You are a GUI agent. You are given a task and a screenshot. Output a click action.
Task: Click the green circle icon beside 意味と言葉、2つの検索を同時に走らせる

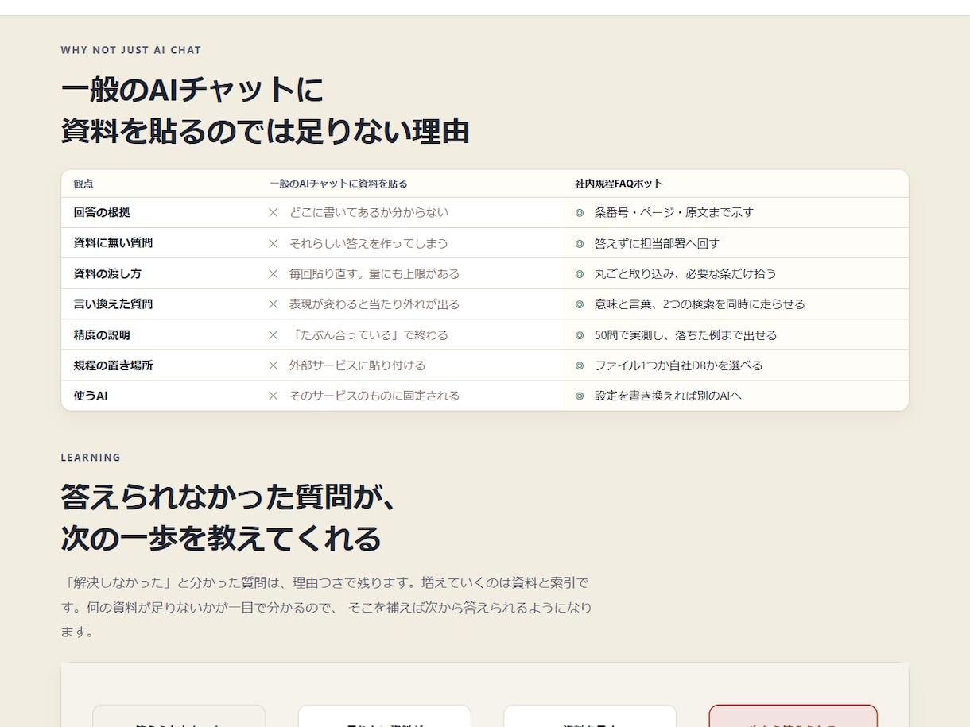pyautogui.click(x=580, y=304)
